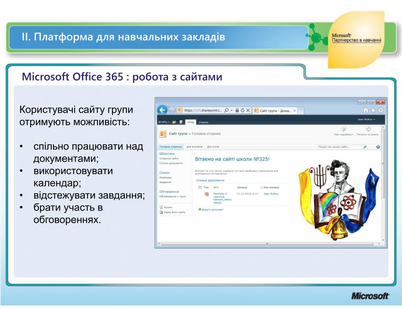Click the 'Змінено' column header

click(x=242, y=187)
